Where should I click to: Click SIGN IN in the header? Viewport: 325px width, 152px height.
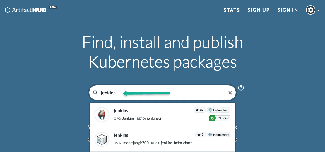288,10
